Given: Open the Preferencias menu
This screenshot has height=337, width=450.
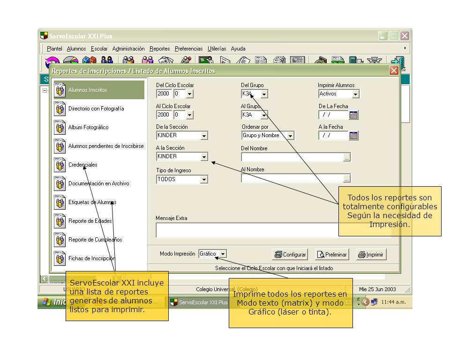Looking at the screenshot, I should [188, 49].
